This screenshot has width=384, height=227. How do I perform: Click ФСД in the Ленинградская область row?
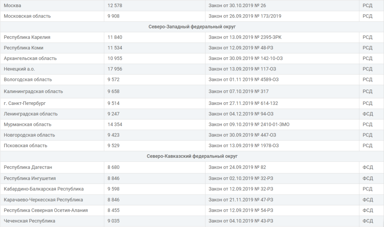[367, 114]
